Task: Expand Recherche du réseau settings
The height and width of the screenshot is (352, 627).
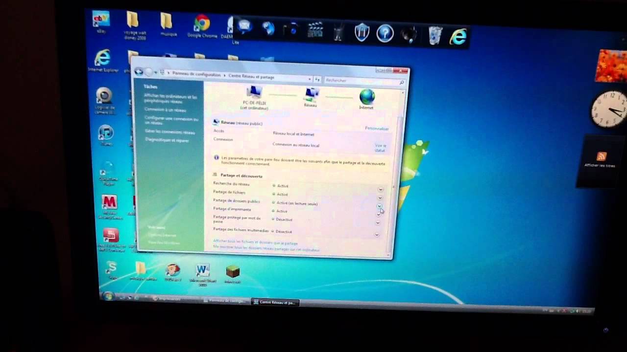Action: click(x=380, y=189)
